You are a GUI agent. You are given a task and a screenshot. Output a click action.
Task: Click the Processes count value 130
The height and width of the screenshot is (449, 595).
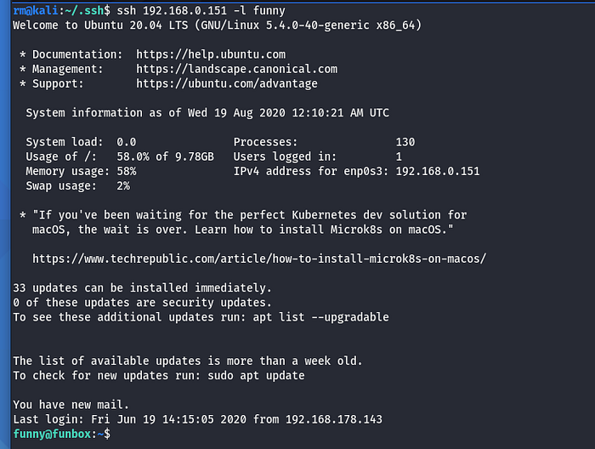tap(405, 142)
